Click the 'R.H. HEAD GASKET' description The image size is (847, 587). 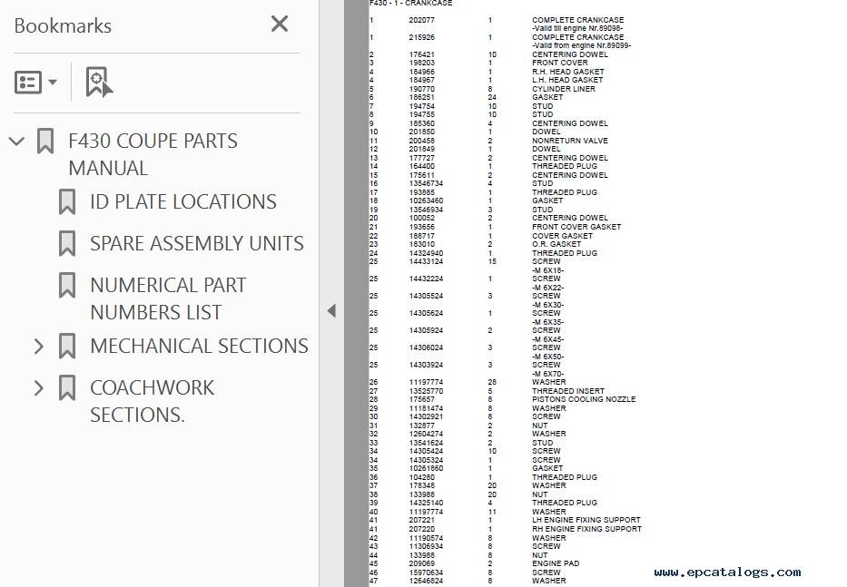tap(567, 72)
